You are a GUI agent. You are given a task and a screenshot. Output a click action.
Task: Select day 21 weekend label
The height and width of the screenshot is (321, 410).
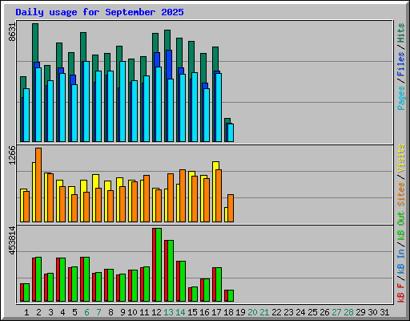(x=264, y=312)
